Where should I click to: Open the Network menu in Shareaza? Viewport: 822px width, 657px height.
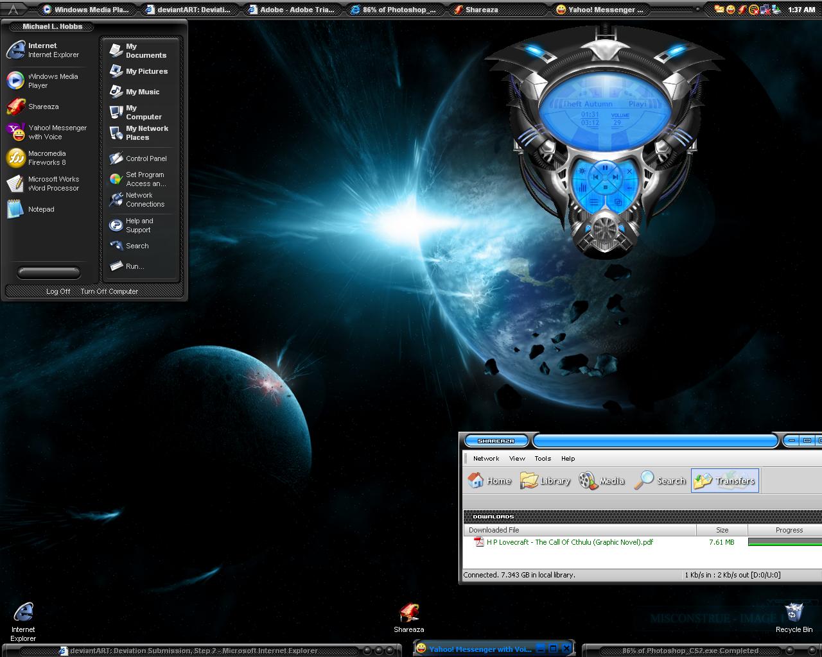pos(485,458)
